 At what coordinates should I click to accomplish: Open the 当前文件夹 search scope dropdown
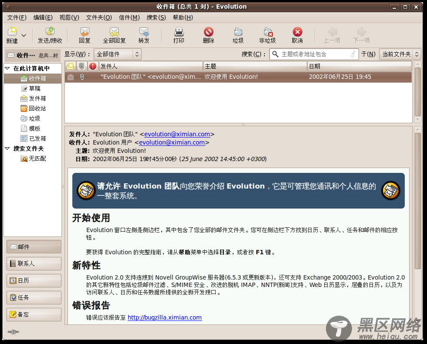(400, 54)
